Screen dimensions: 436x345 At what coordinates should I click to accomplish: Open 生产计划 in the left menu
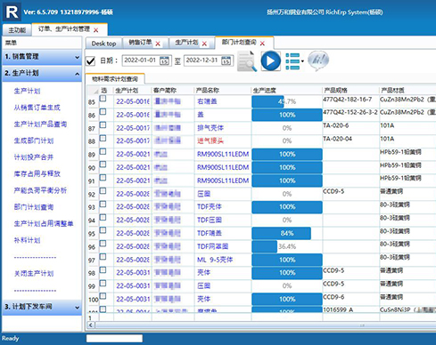pyautogui.click(x=27, y=91)
